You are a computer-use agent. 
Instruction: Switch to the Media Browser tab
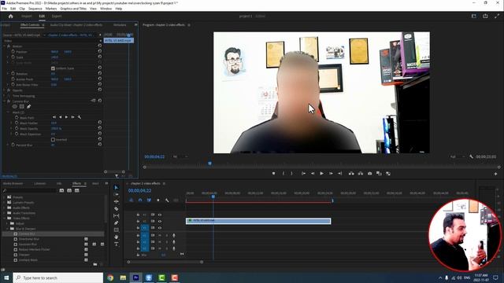[13, 183]
